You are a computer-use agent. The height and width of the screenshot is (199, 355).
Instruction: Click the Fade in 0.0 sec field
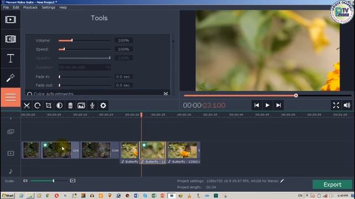coord(124,77)
